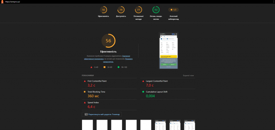
Task: Jump to the SEO 92 score gauge
Action: (156, 10)
